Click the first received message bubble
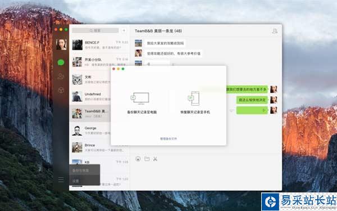 pos(165,43)
